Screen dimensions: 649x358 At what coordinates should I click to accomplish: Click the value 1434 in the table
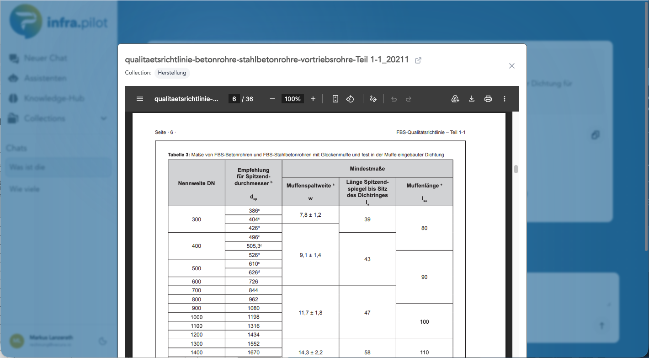(253, 335)
